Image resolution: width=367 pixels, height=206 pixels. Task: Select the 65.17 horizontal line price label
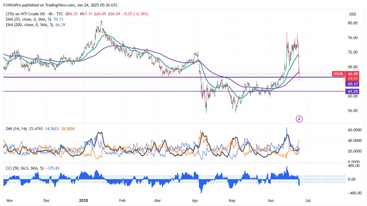(x=352, y=84)
